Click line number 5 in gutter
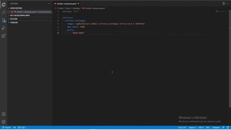Screen dimensions: 231x130 coord(58,24)
